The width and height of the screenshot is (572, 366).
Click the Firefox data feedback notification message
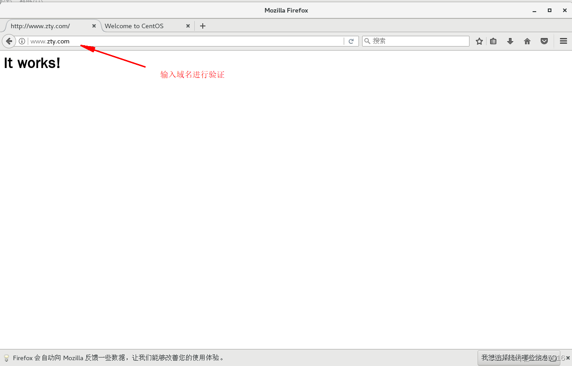[119, 358]
